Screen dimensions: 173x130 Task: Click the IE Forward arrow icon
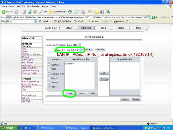[16, 12]
